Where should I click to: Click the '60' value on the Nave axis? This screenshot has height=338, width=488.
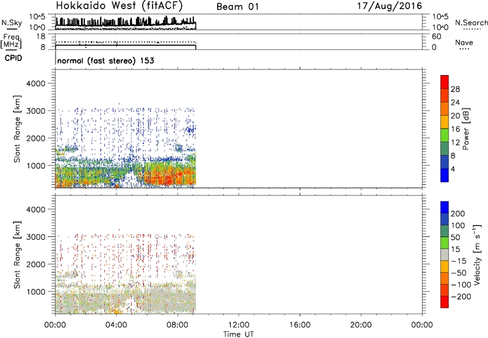(x=436, y=37)
